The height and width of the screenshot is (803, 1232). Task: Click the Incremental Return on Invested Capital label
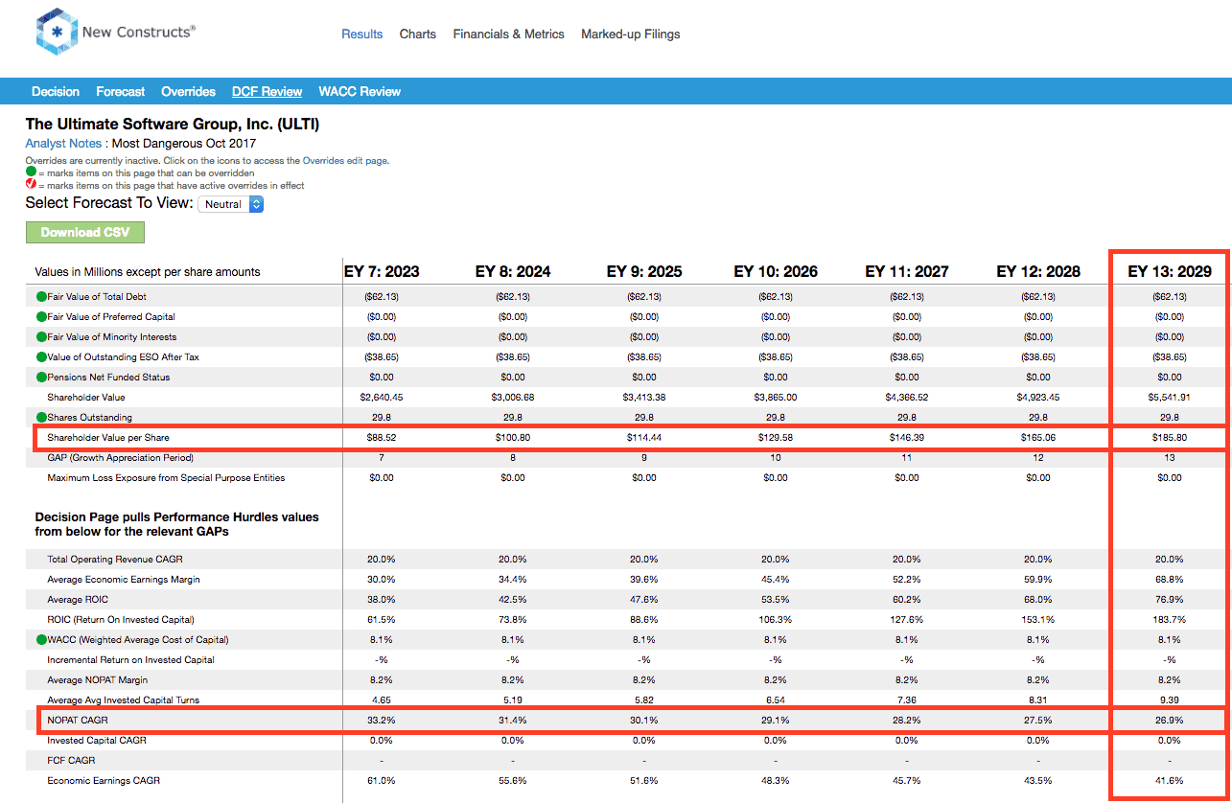point(130,659)
